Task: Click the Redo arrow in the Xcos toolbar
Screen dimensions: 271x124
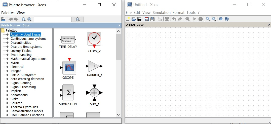Action: pyautogui.click(x=180, y=19)
